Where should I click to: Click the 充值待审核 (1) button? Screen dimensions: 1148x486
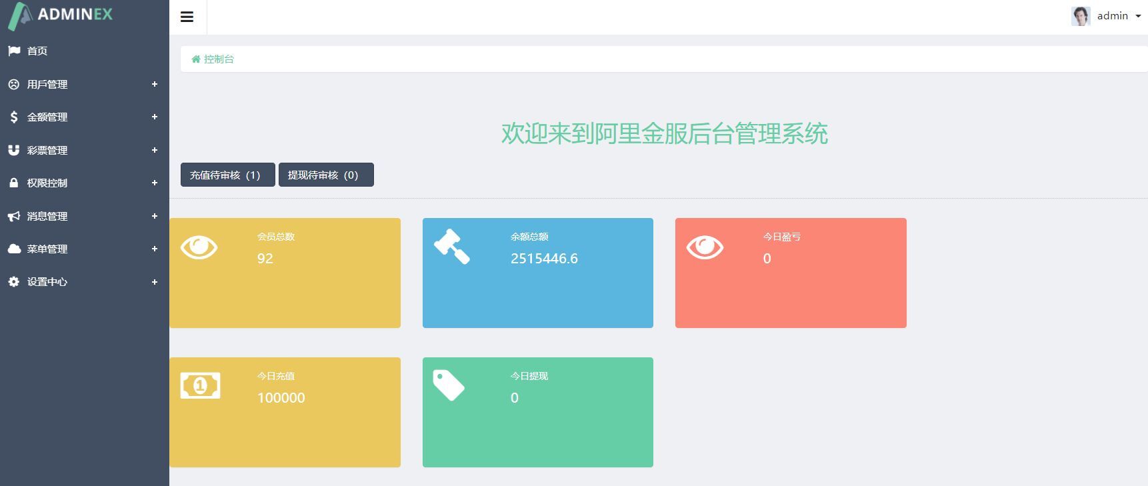(228, 175)
